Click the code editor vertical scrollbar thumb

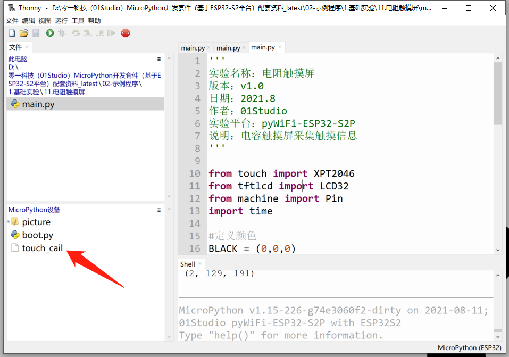coord(497,93)
